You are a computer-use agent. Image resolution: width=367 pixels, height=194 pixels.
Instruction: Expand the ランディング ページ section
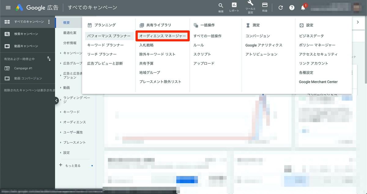click(75, 100)
